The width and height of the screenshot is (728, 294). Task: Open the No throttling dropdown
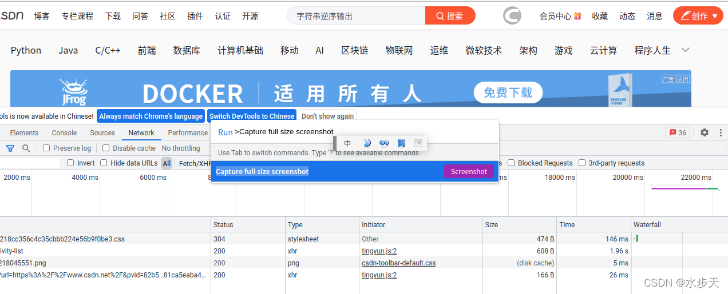182,148
